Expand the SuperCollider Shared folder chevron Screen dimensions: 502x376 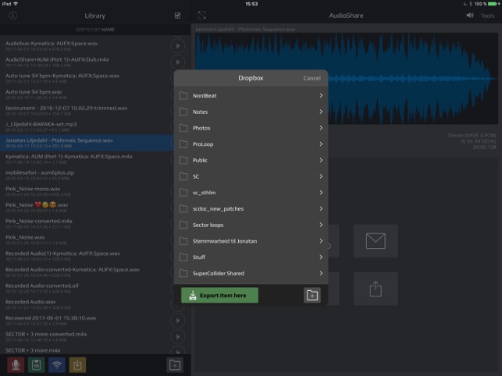[x=321, y=273]
